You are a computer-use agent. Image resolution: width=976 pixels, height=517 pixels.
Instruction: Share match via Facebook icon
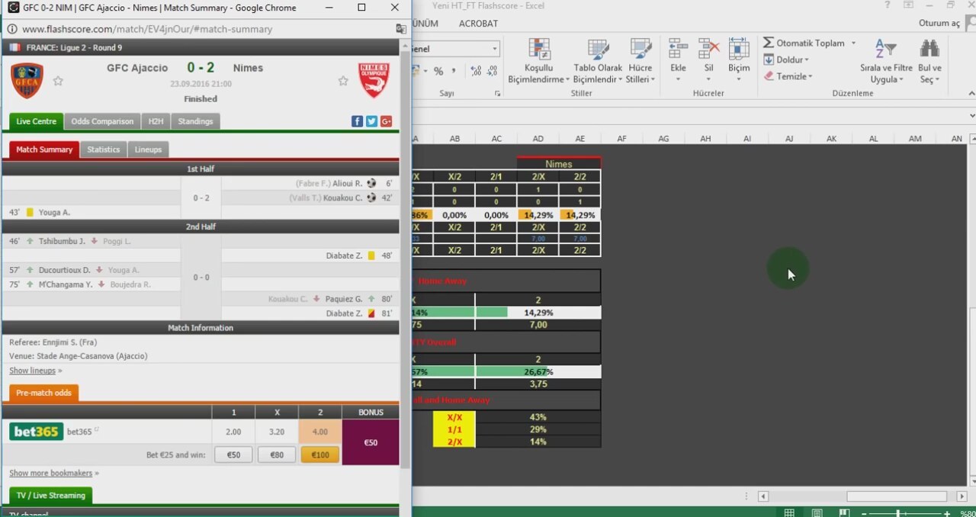pyautogui.click(x=357, y=121)
